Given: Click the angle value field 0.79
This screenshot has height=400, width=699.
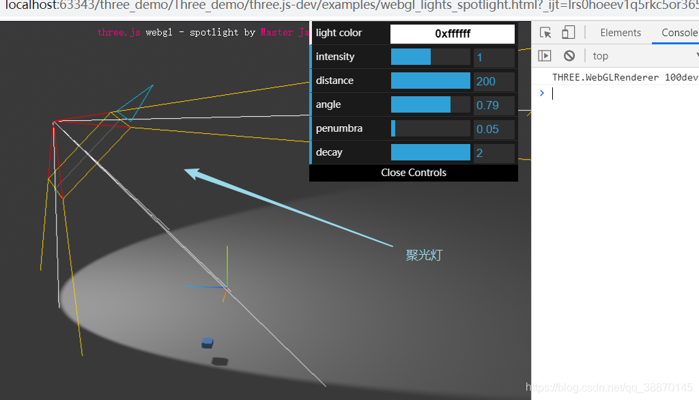Looking at the screenshot, I should pyautogui.click(x=494, y=105).
